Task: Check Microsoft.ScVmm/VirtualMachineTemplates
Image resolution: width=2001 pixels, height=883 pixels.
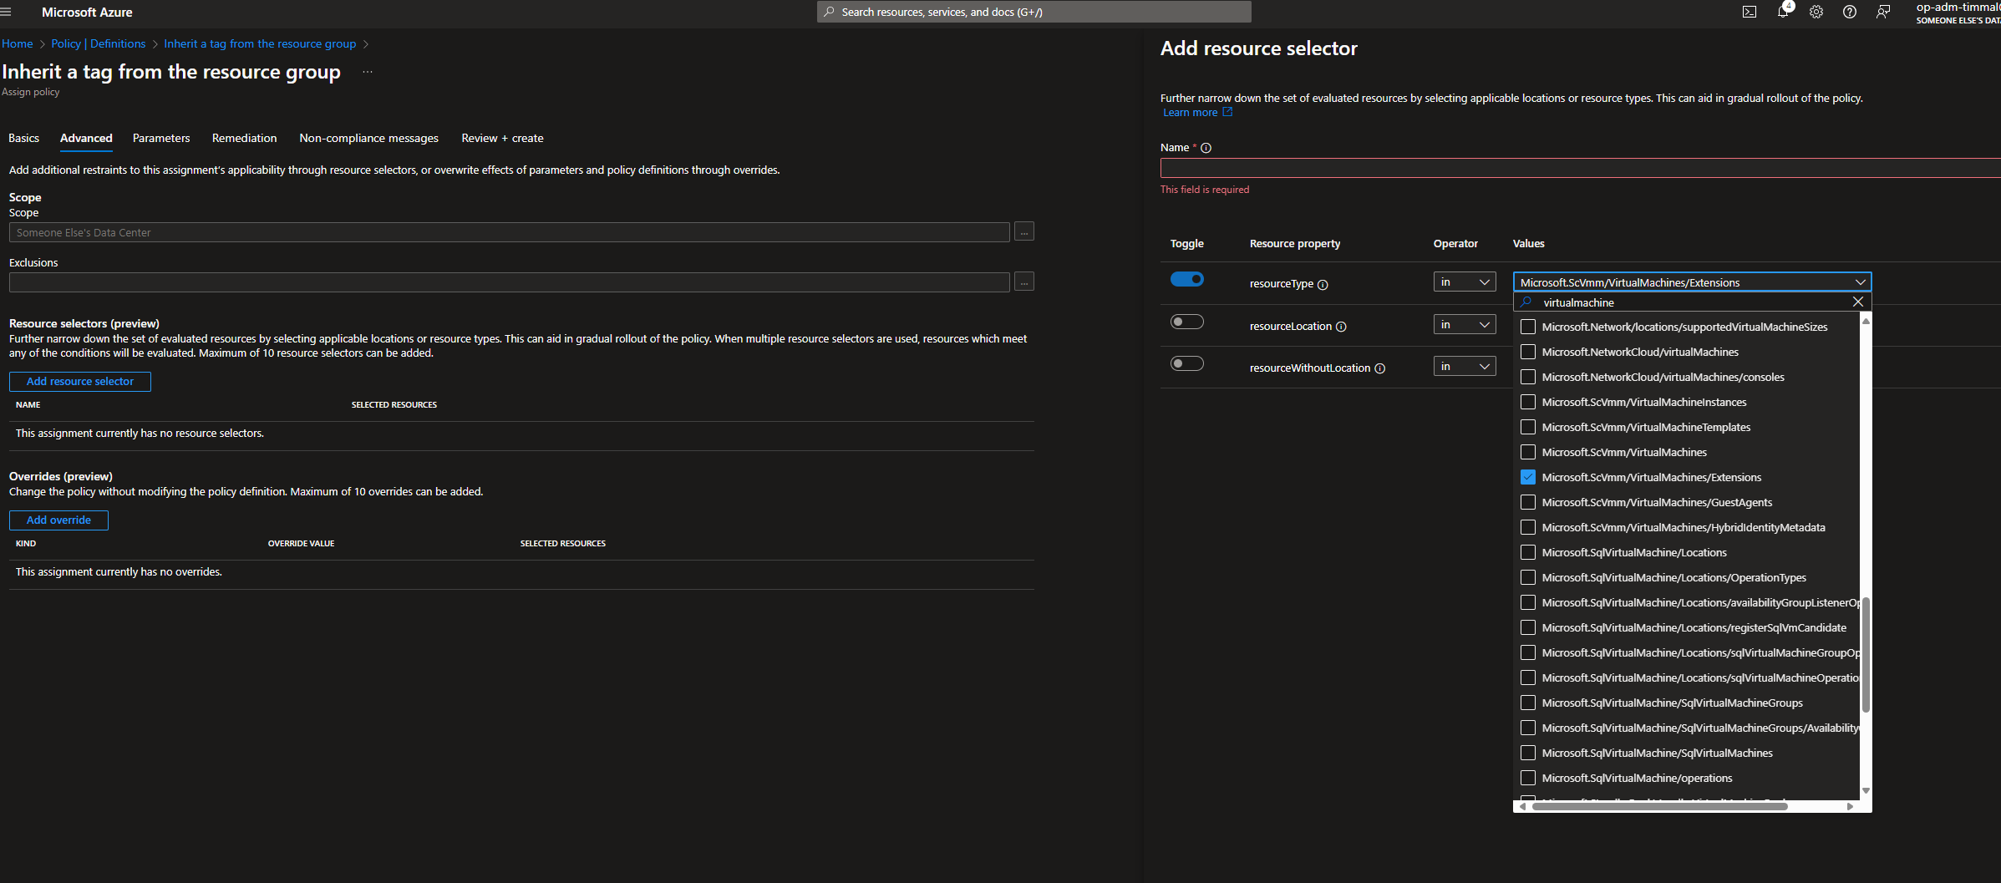Action: pos(1528,427)
